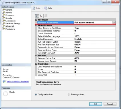This screenshot has height=109, width=121.
Task: Select the Processors page icon
Action: coord(3,15)
